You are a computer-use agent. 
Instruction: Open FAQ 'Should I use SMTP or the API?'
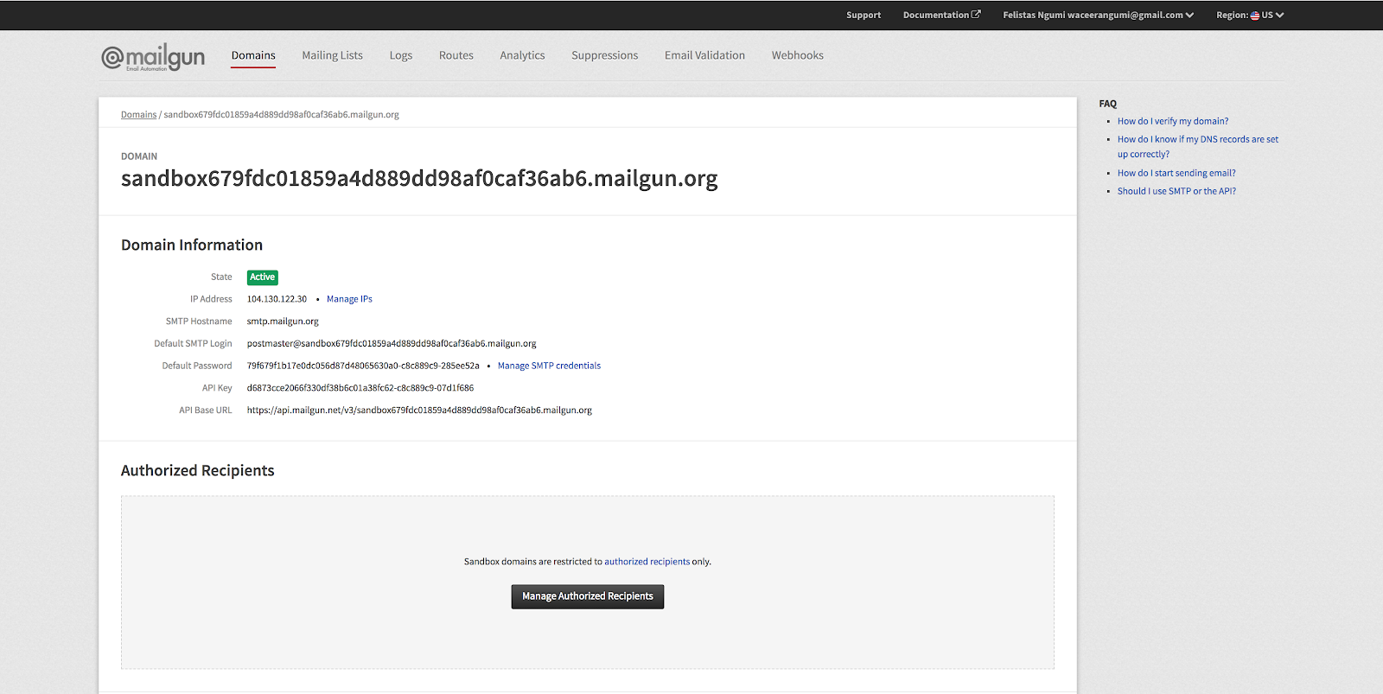tap(1176, 191)
